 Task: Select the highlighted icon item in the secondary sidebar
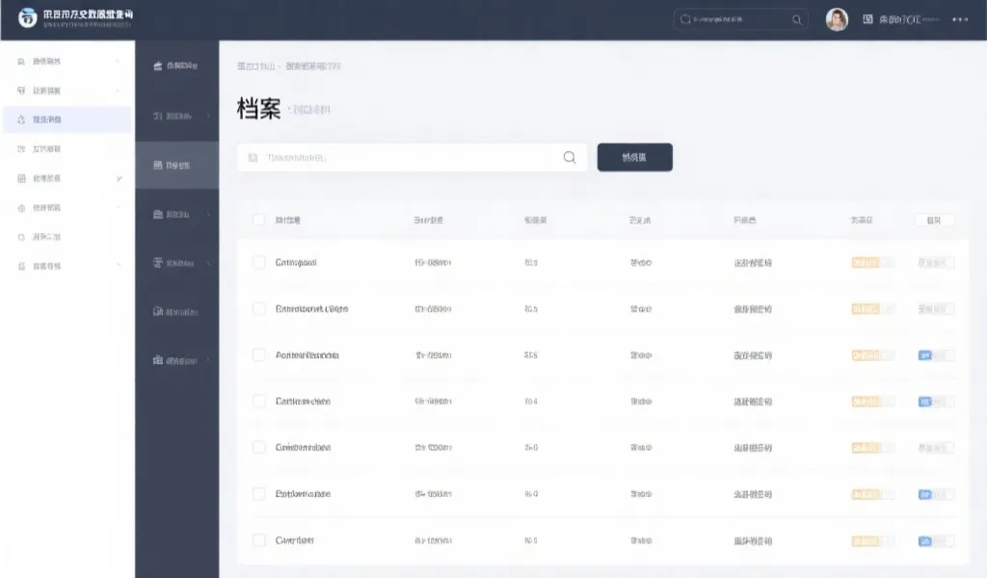pyautogui.click(x=176, y=164)
